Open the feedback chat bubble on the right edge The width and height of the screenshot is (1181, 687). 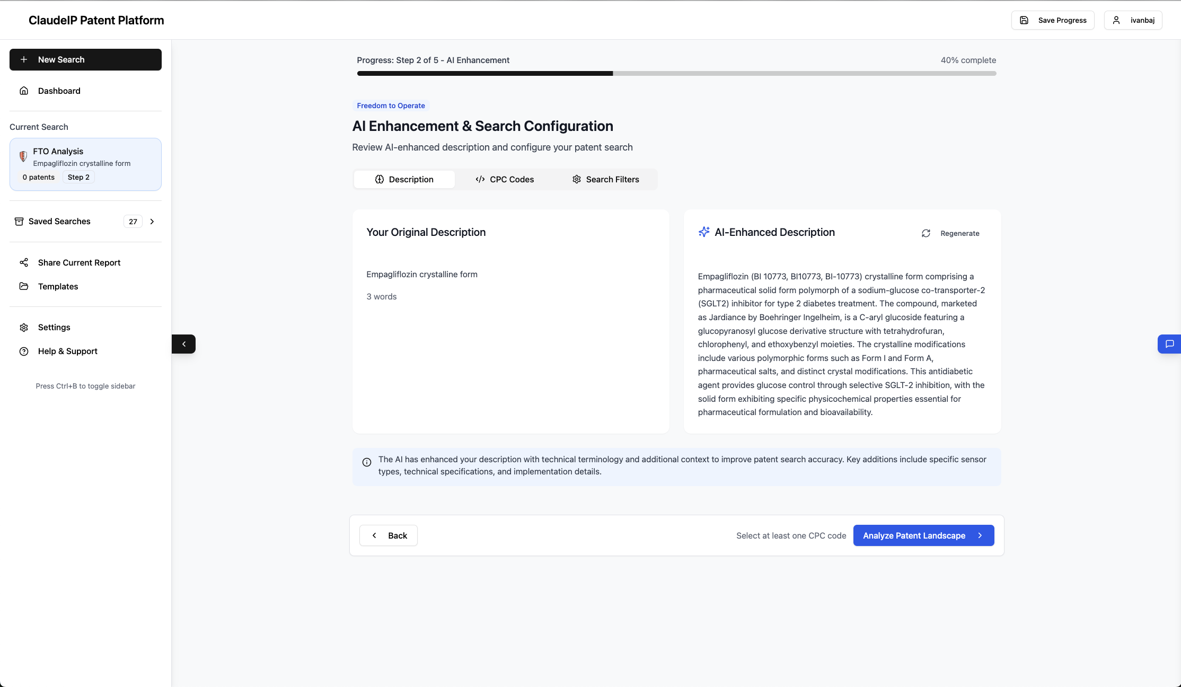pyautogui.click(x=1169, y=344)
